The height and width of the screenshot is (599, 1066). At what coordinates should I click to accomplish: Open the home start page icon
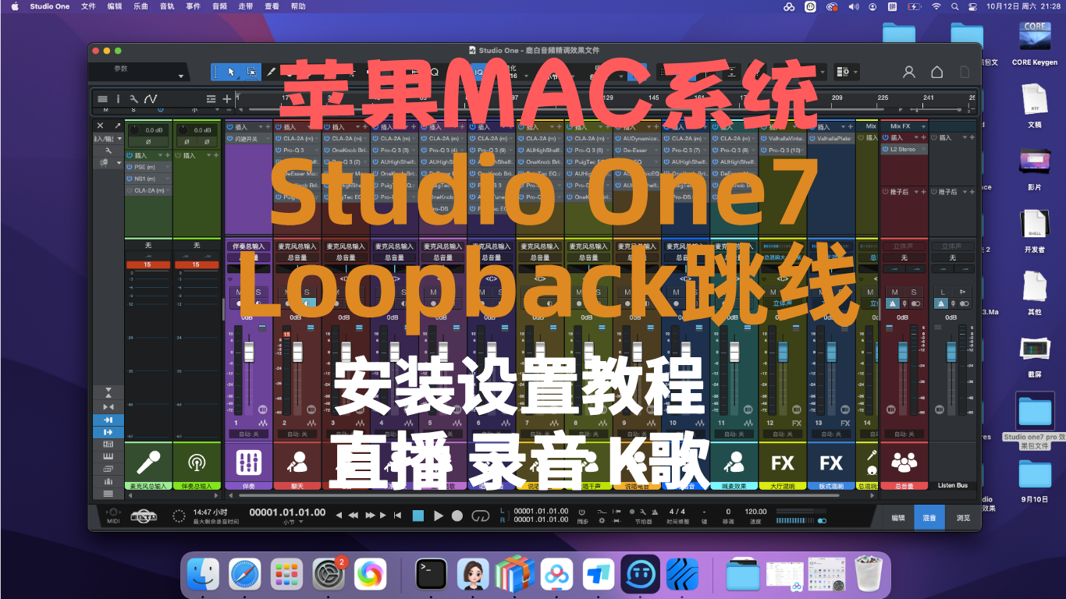pos(937,72)
